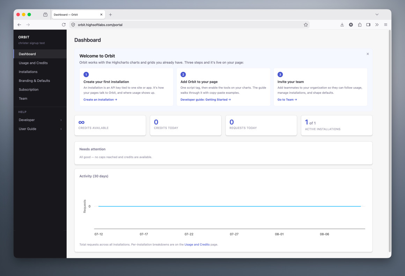Click the 'Activity (30 days)' heading

point(94,176)
